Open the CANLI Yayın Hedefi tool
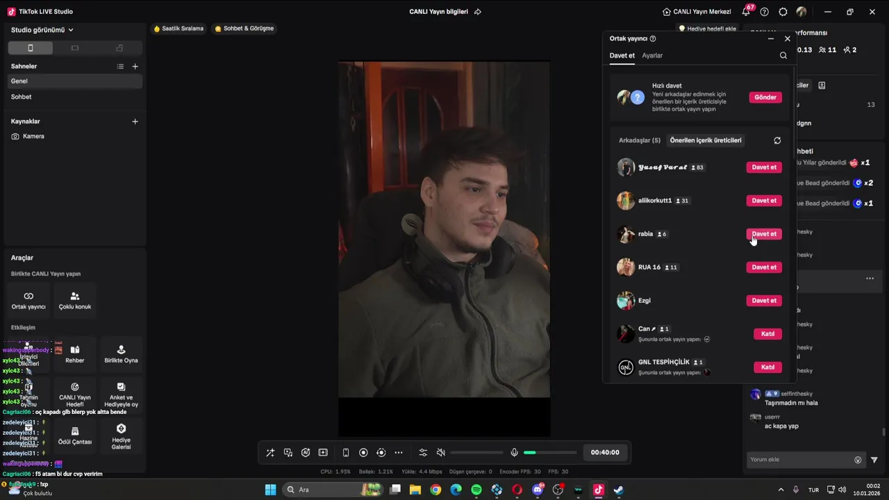The image size is (889, 500). [75, 394]
